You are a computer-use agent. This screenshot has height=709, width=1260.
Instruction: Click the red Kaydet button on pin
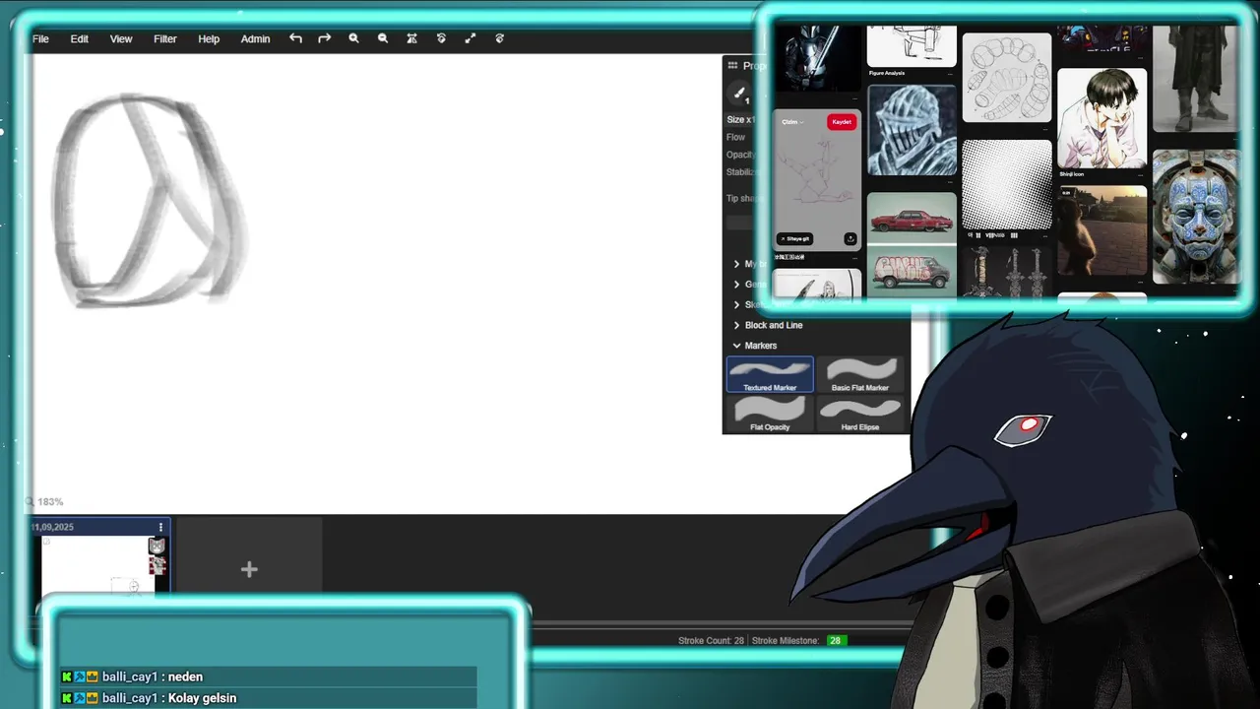pos(842,122)
